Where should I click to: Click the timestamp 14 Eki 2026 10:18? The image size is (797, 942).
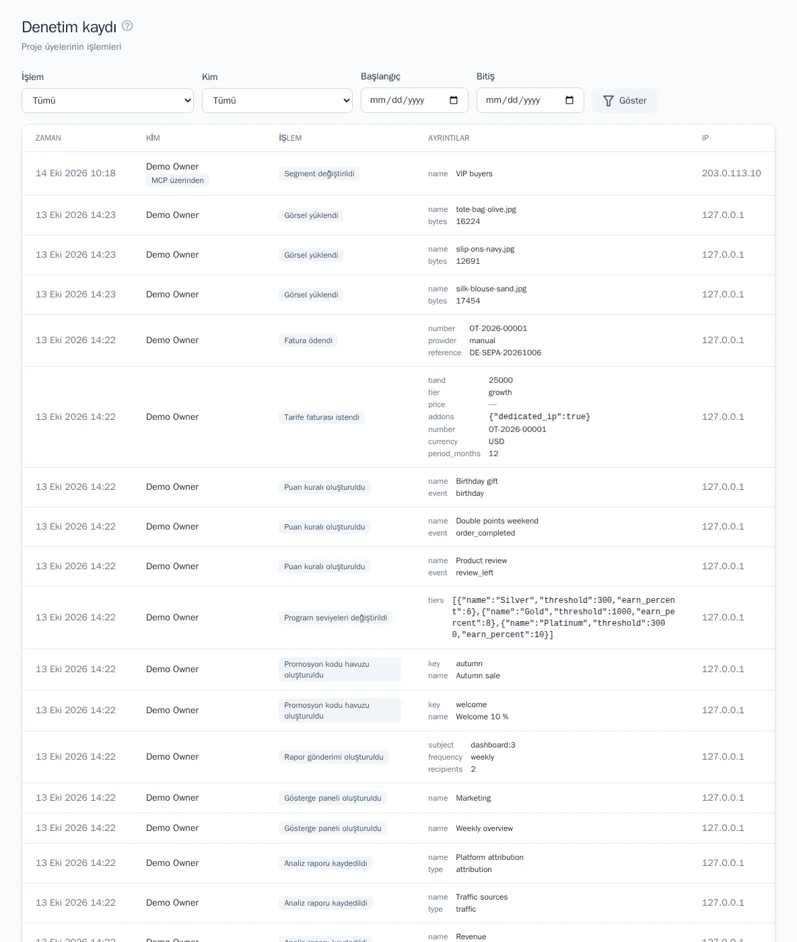coord(75,173)
